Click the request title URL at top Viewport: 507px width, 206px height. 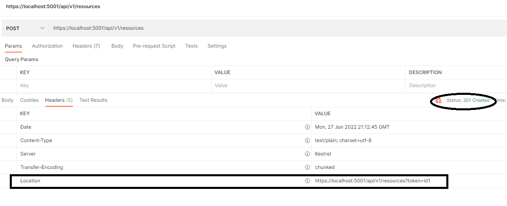coord(53,7)
